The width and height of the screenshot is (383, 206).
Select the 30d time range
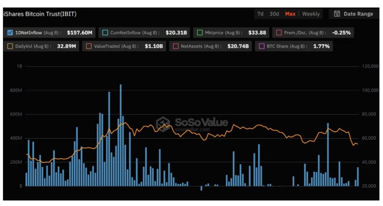point(274,14)
